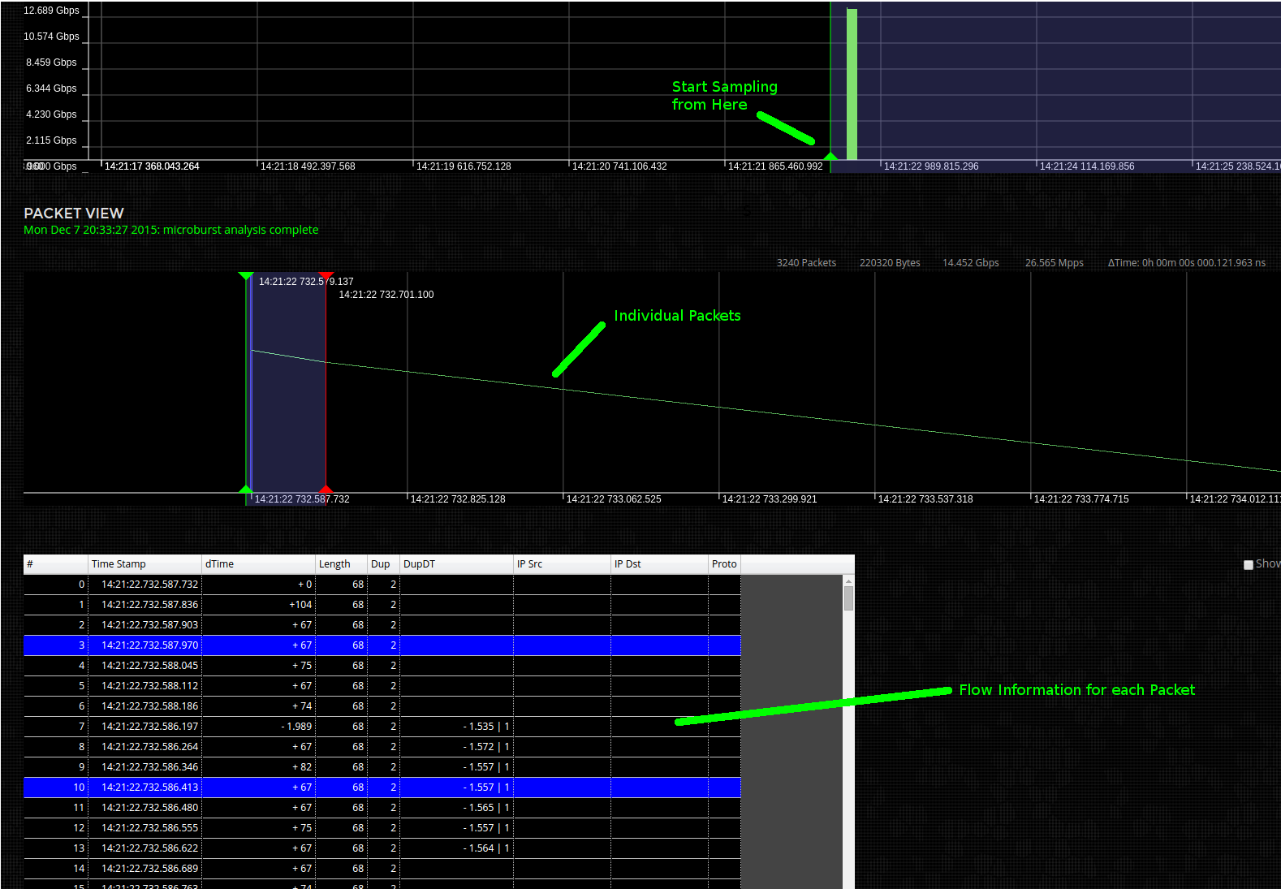This screenshot has height=889, width=1281.
Task: Click the tall green burst bar in bandwidth chart
Action: (852, 84)
